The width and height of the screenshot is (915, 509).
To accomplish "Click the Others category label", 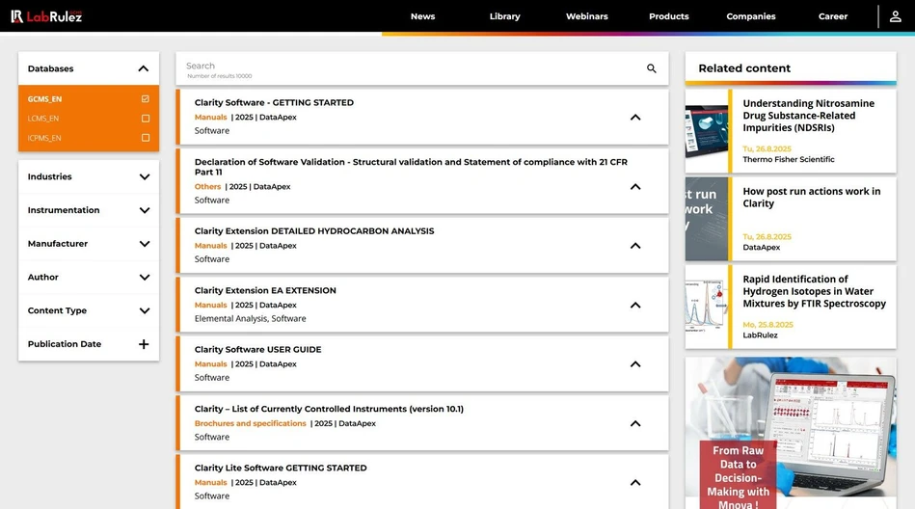I will (x=207, y=187).
